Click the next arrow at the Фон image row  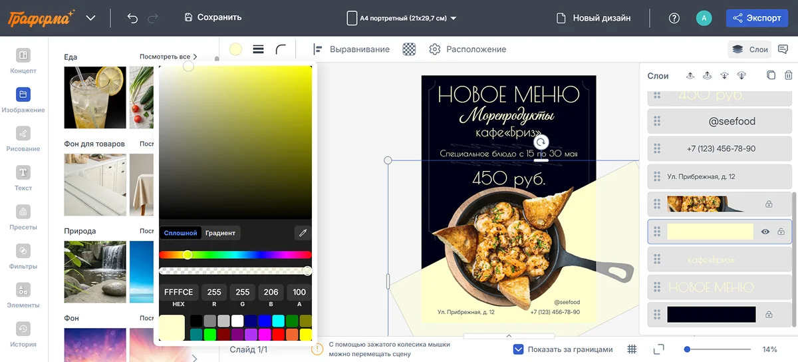(194, 358)
